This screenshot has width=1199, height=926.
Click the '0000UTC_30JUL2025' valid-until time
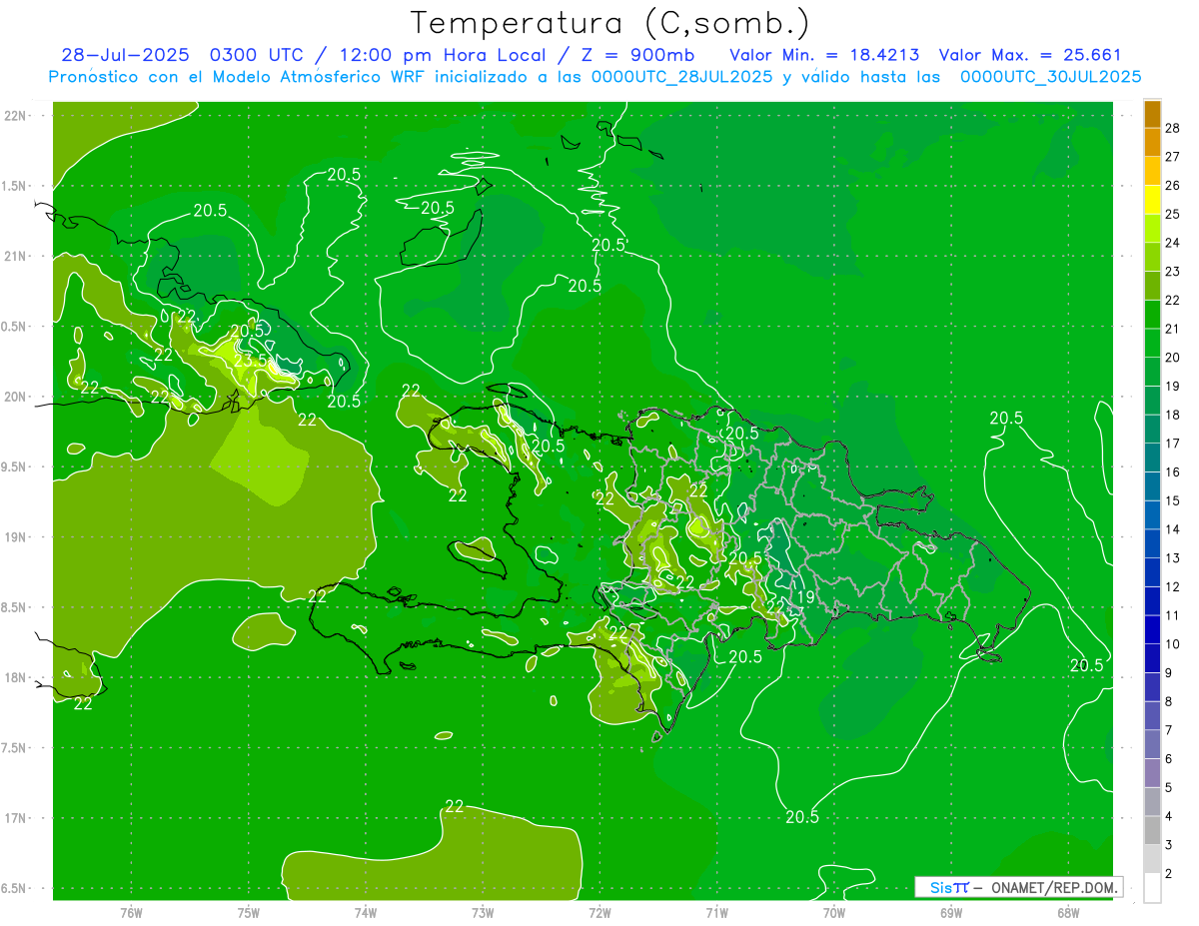(1051, 77)
